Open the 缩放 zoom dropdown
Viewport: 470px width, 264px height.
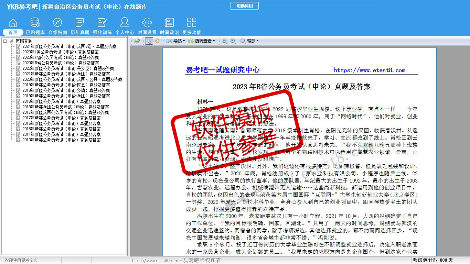[x=249, y=41]
